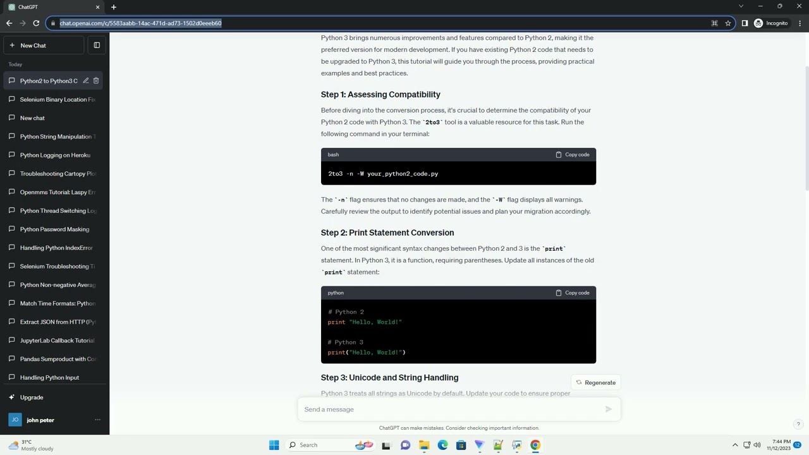Open the Selenium Binary Location chat
The width and height of the screenshot is (809, 455).
[x=54, y=99]
